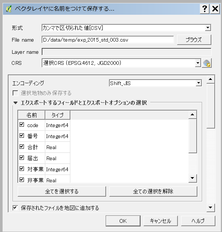Screen dimensions: 222x232
Task: Select Integer64 type cell in 番号 row
Action: (57, 136)
